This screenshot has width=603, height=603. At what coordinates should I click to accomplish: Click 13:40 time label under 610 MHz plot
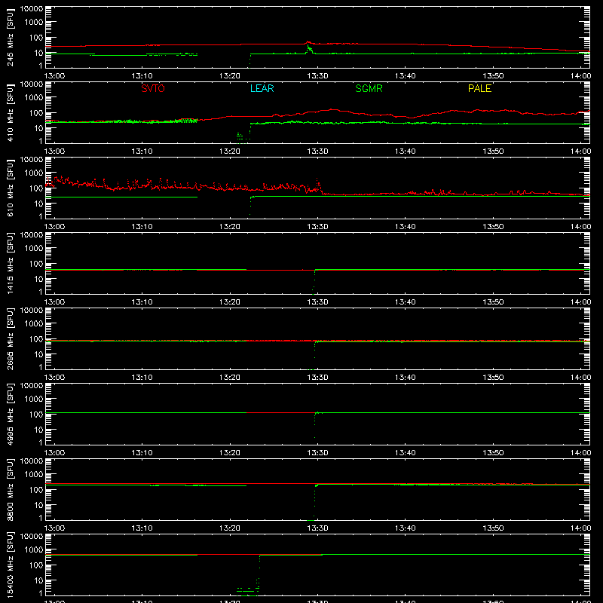406,227
